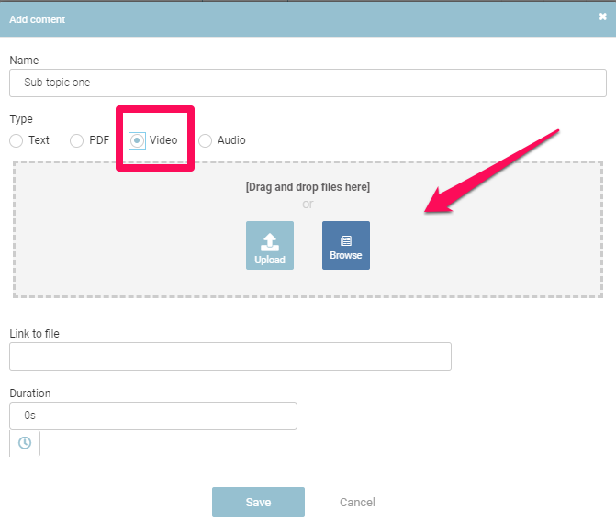Select the Video type radio button
Screen dimensions: 616x521
tap(138, 140)
